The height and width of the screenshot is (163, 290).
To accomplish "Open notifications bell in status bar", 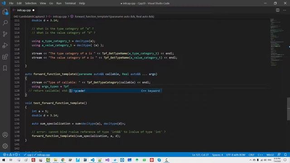I will [285, 155].
